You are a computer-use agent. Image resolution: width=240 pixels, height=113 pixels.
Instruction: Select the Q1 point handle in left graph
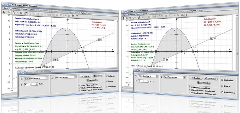(54, 60)
